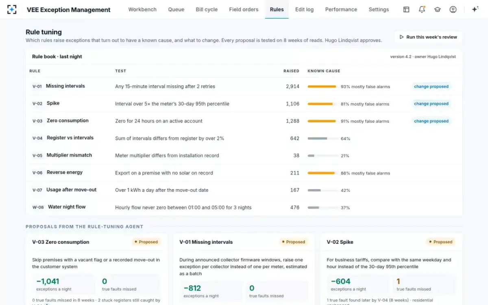Select the V-03 Zero consumption rule
This screenshot has width=488, height=305.
244,121
